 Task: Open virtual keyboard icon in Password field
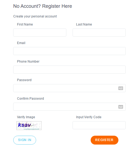point(121,88)
